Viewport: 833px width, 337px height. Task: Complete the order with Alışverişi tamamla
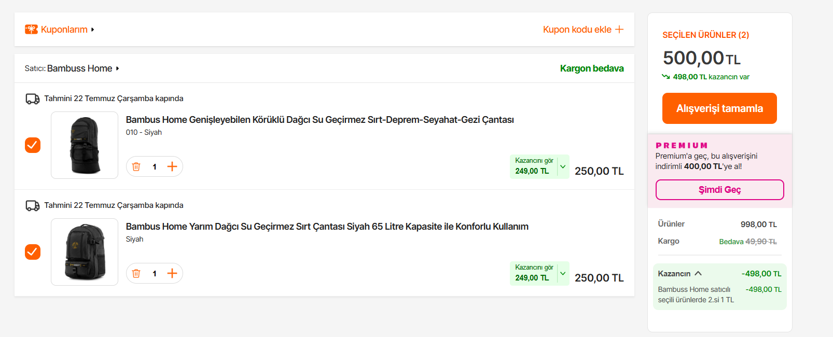(719, 108)
